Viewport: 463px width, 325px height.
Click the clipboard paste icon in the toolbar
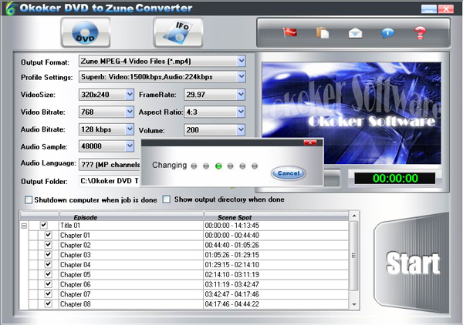tap(323, 32)
